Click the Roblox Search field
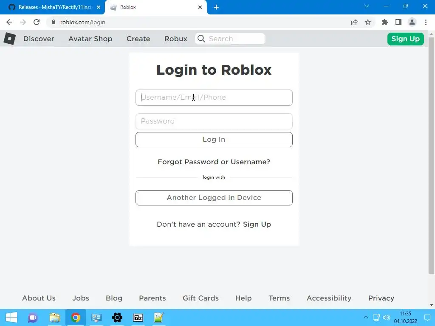Screen dimensions: 435x326 click(230, 39)
